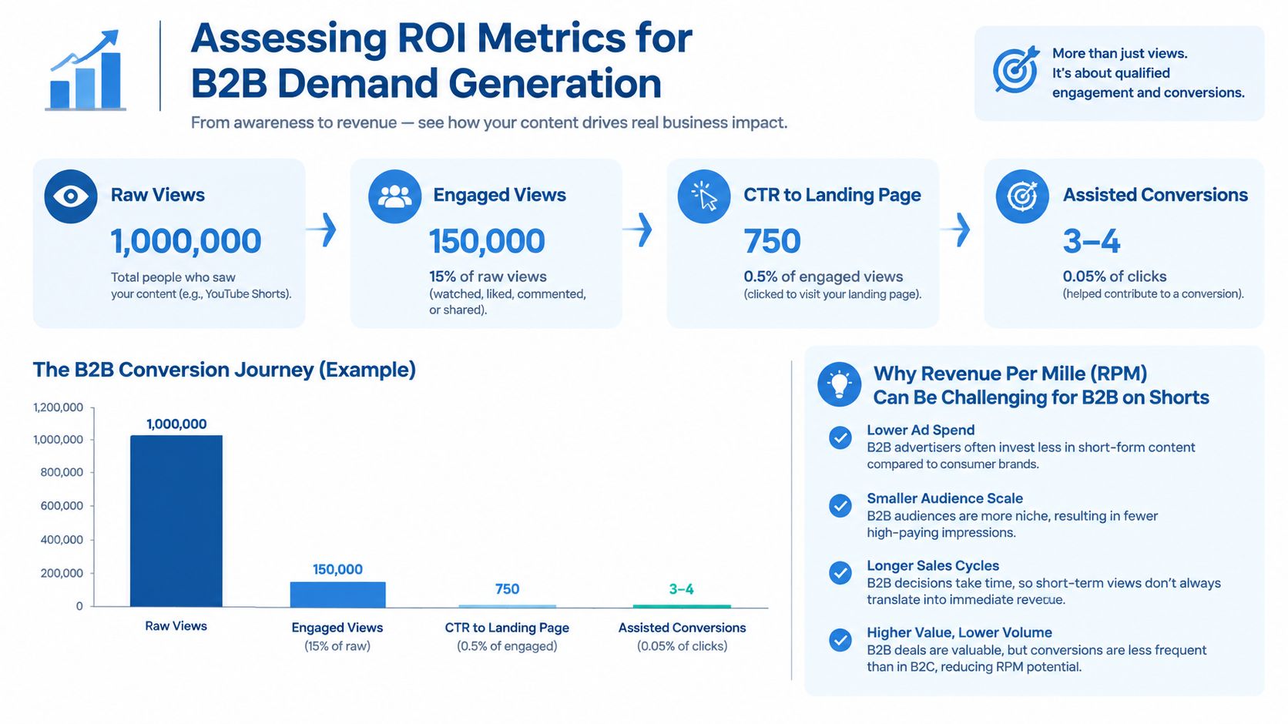The width and height of the screenshot is (1288, 724).
Task: Click the lightbulb icon beside the RPM heading
Action: (x=839, y=384)
